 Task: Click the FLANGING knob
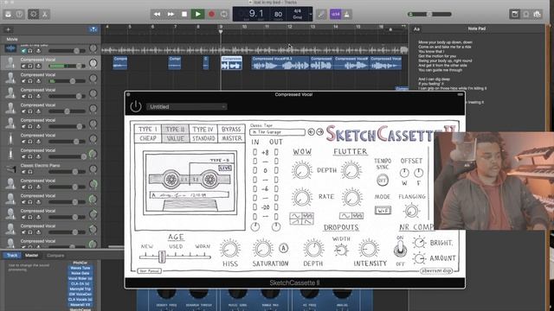click(411, 211)
